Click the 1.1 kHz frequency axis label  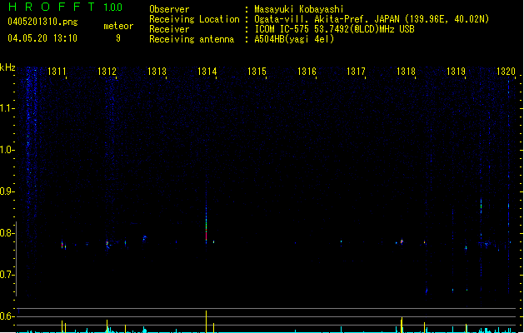click(x=7, y=108)
